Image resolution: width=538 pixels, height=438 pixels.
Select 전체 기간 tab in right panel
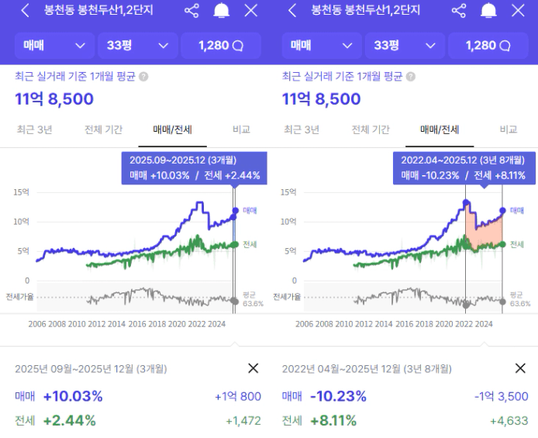point(371,129)
